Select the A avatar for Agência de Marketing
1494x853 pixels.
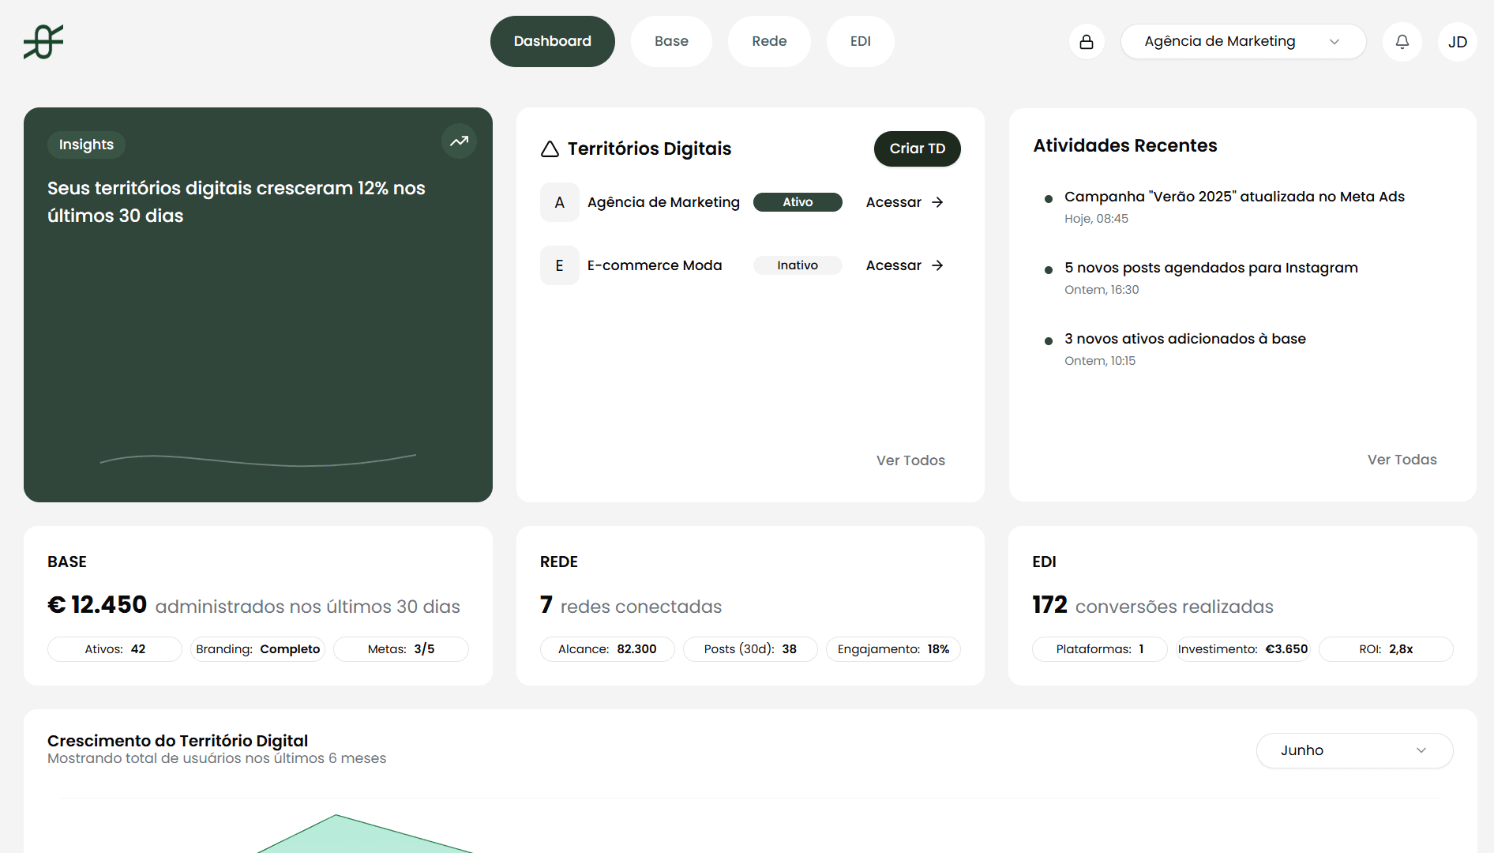coord(559,202)
